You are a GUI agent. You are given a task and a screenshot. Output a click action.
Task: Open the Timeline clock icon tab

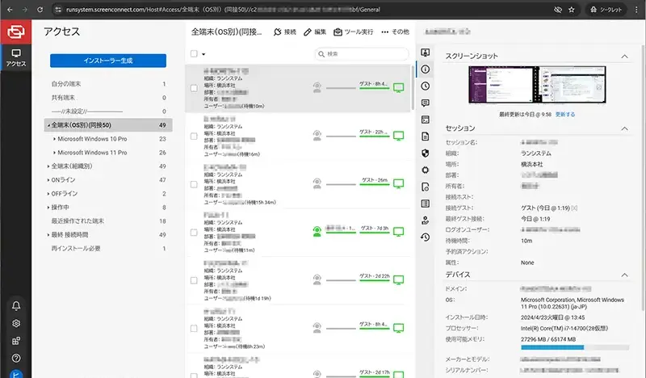[x=425, y=86]
